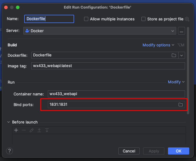Click the Cancel button
Screen dimensions: 196x161
coord(129,151)
